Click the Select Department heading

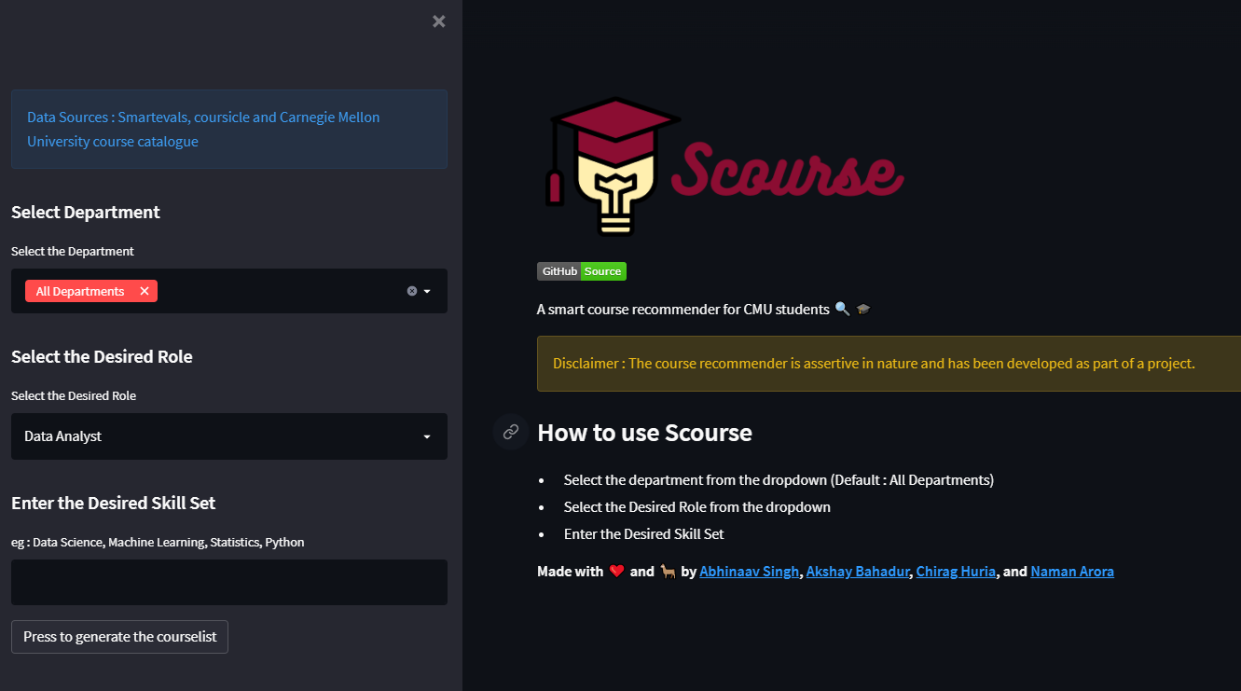[86, 213]
